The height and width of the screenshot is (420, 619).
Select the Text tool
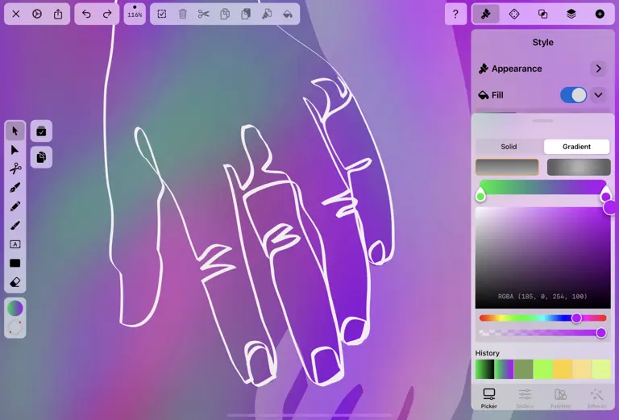[15, 244]
